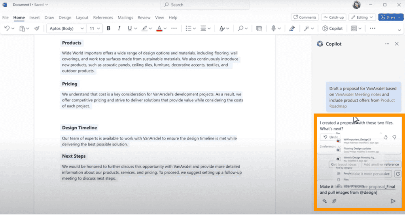Click Undo button in Copilot response

click(x=330, y=137)
